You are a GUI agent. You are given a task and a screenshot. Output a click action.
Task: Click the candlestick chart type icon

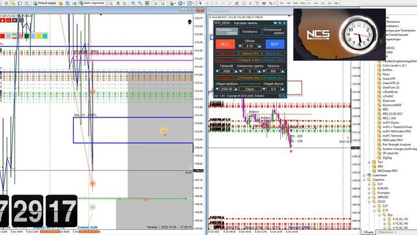click(118, 3)
